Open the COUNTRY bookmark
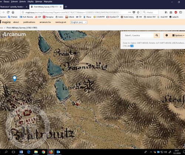 pos(99,17)
